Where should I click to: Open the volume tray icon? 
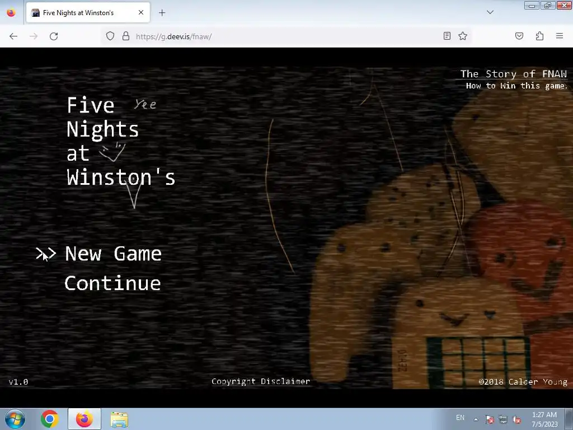pos(516,420)
